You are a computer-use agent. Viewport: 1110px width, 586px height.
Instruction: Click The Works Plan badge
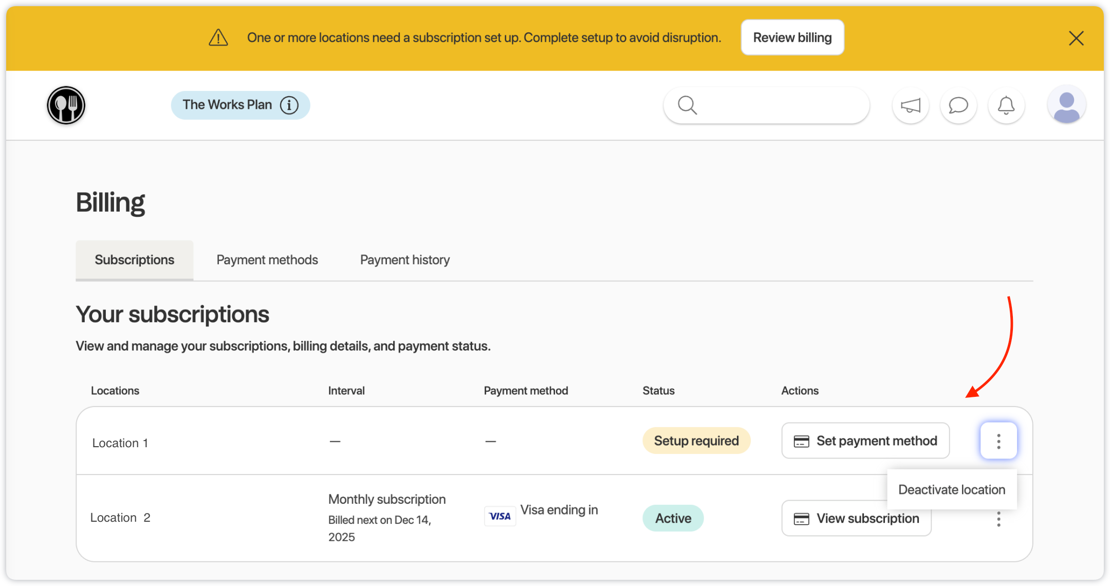pyautogui.click(x=227, y=105)
